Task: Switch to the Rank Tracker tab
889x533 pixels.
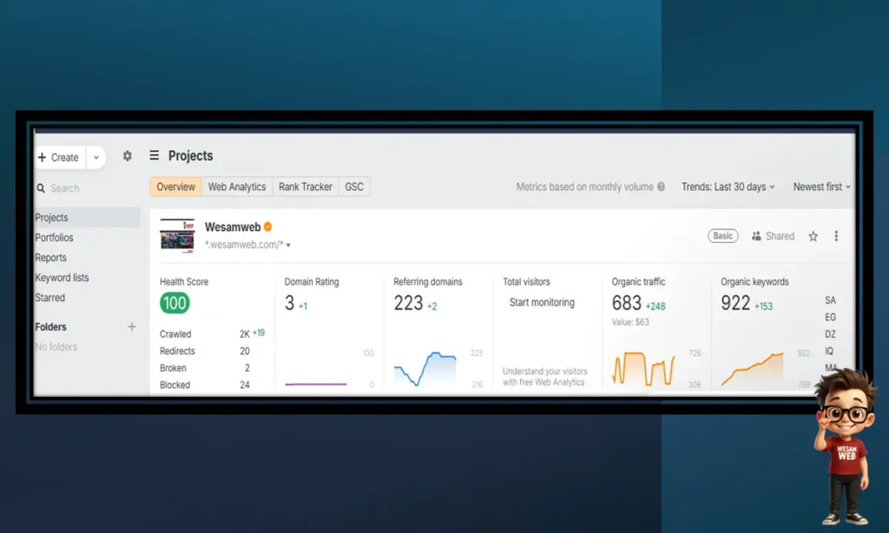Action: coord(306,187)
